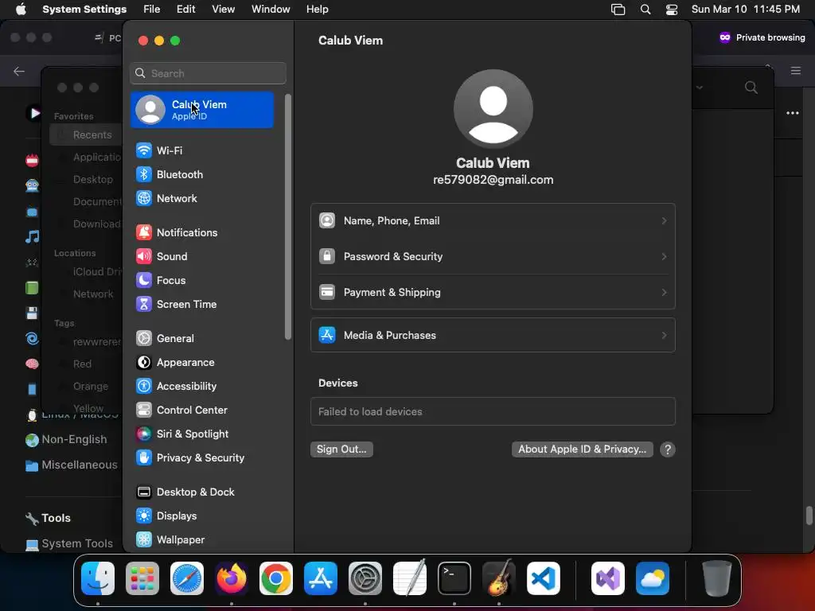Open Visual Studio Code from the Dock
Screen dimensions: 815x611
[544, 578]
